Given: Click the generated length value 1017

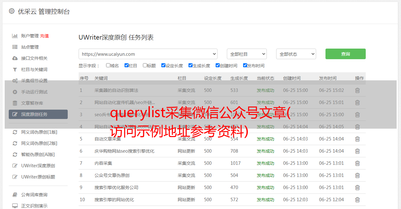Looking at the screenshot, I should [x=236, y=163].
